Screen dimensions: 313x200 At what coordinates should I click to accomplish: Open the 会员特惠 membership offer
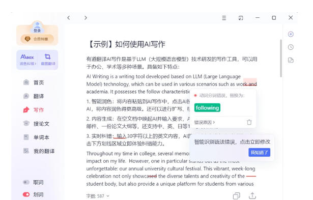pos(37,39)
